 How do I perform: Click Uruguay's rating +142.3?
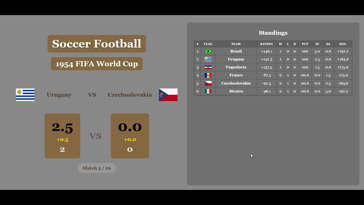click(x=266, y=60)
